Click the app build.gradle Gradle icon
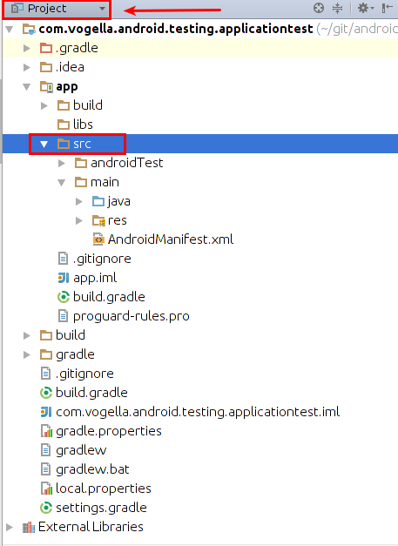398x546 pixels. pyautogui.click(x=64, y=297)
